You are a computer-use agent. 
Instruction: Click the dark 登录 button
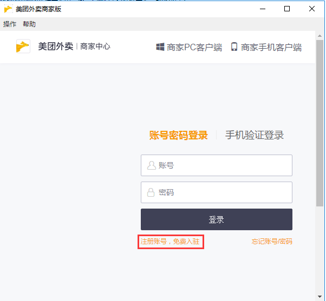point(217,219)
